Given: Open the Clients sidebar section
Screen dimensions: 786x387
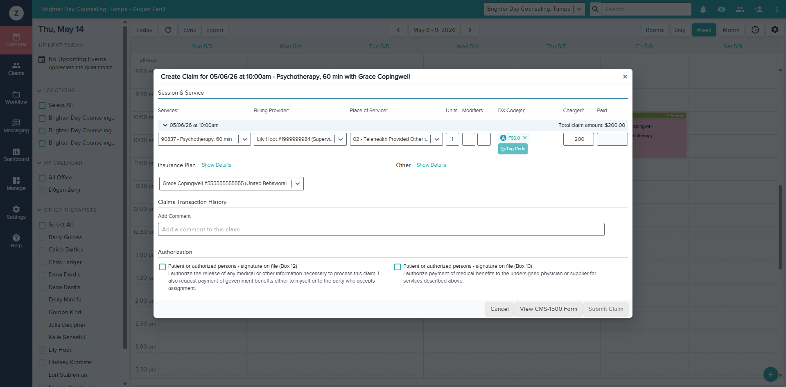Looking at the screenshot, I should click(16, 69).
